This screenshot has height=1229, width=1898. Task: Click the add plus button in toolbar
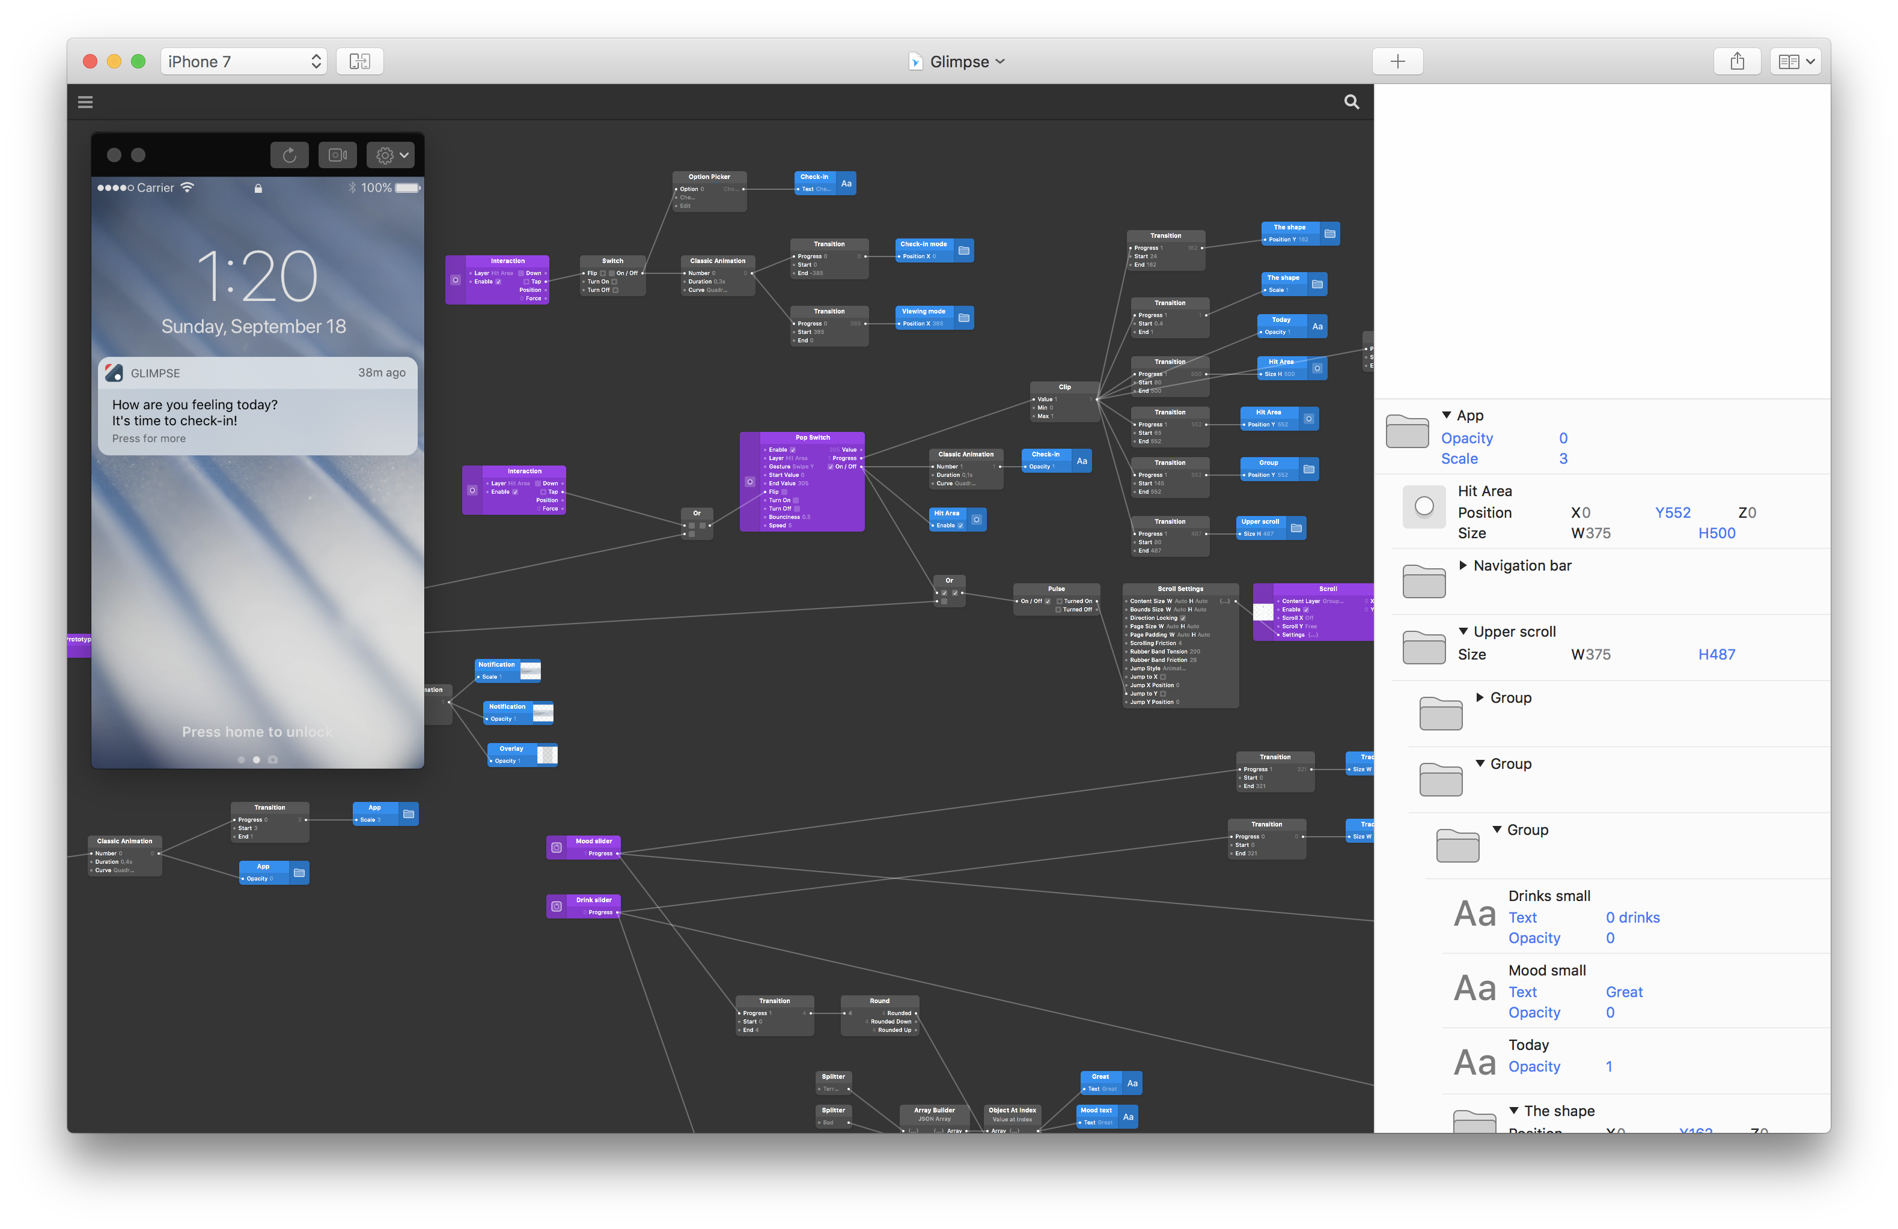pyautogui.click(x=1397, y=61)
